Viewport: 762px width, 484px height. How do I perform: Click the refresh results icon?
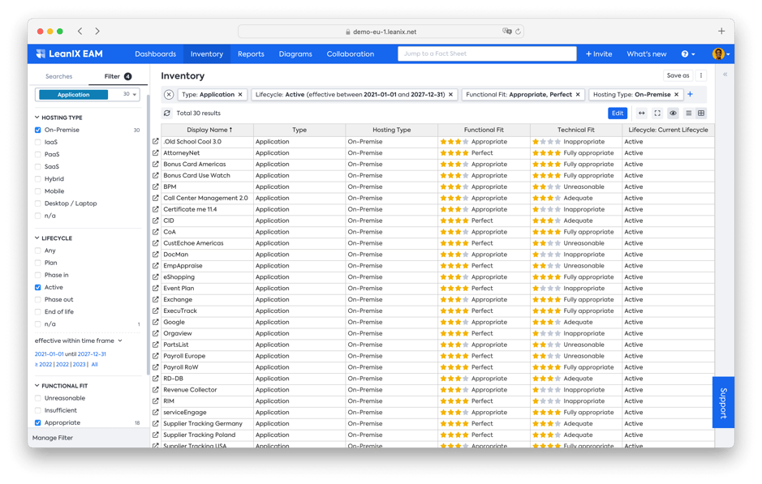click(x=167, y=114)
